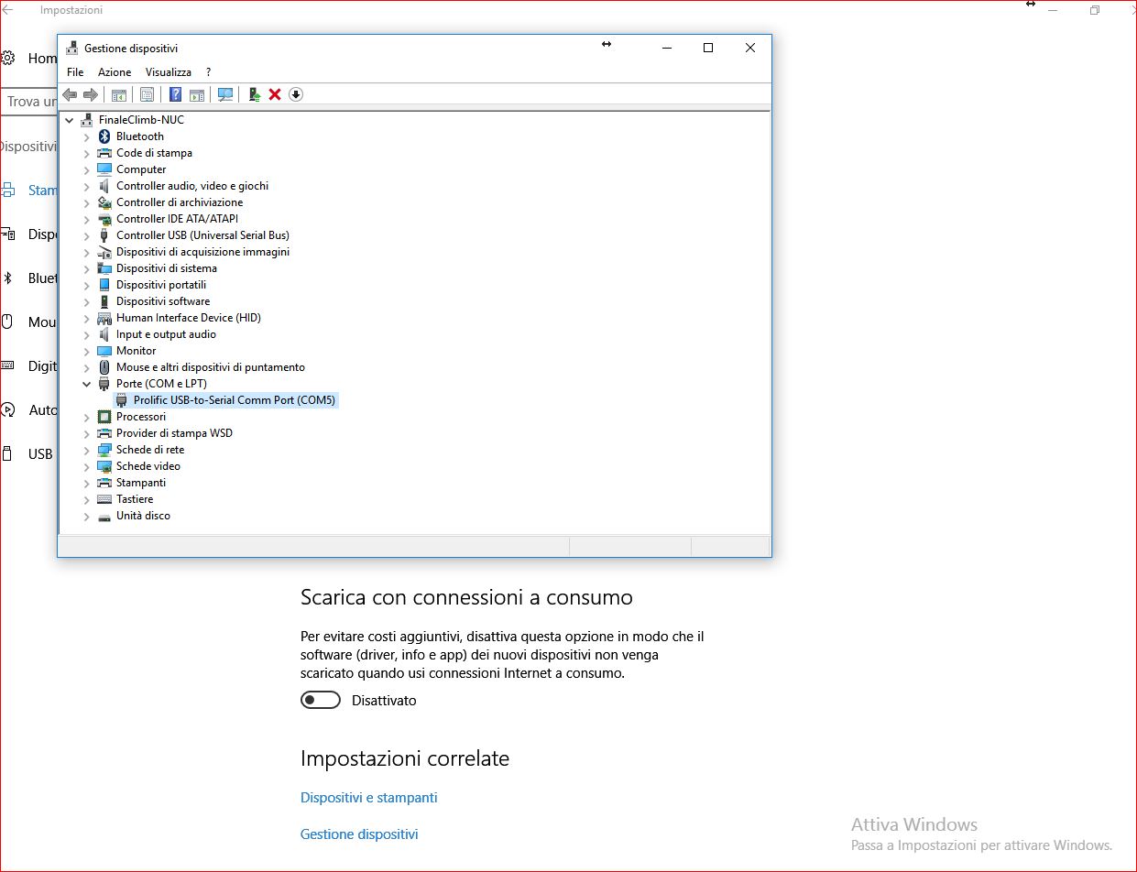
Task: Open the Help toolbar icon
Action: pos(176,94)
